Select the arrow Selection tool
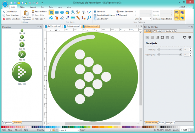Screen dimensions: 195x133 pos(51,12)
